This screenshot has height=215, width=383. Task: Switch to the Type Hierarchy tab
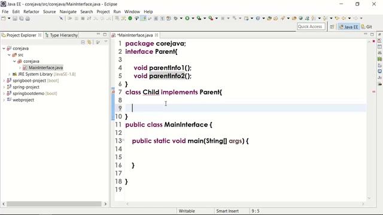[62, 35]
